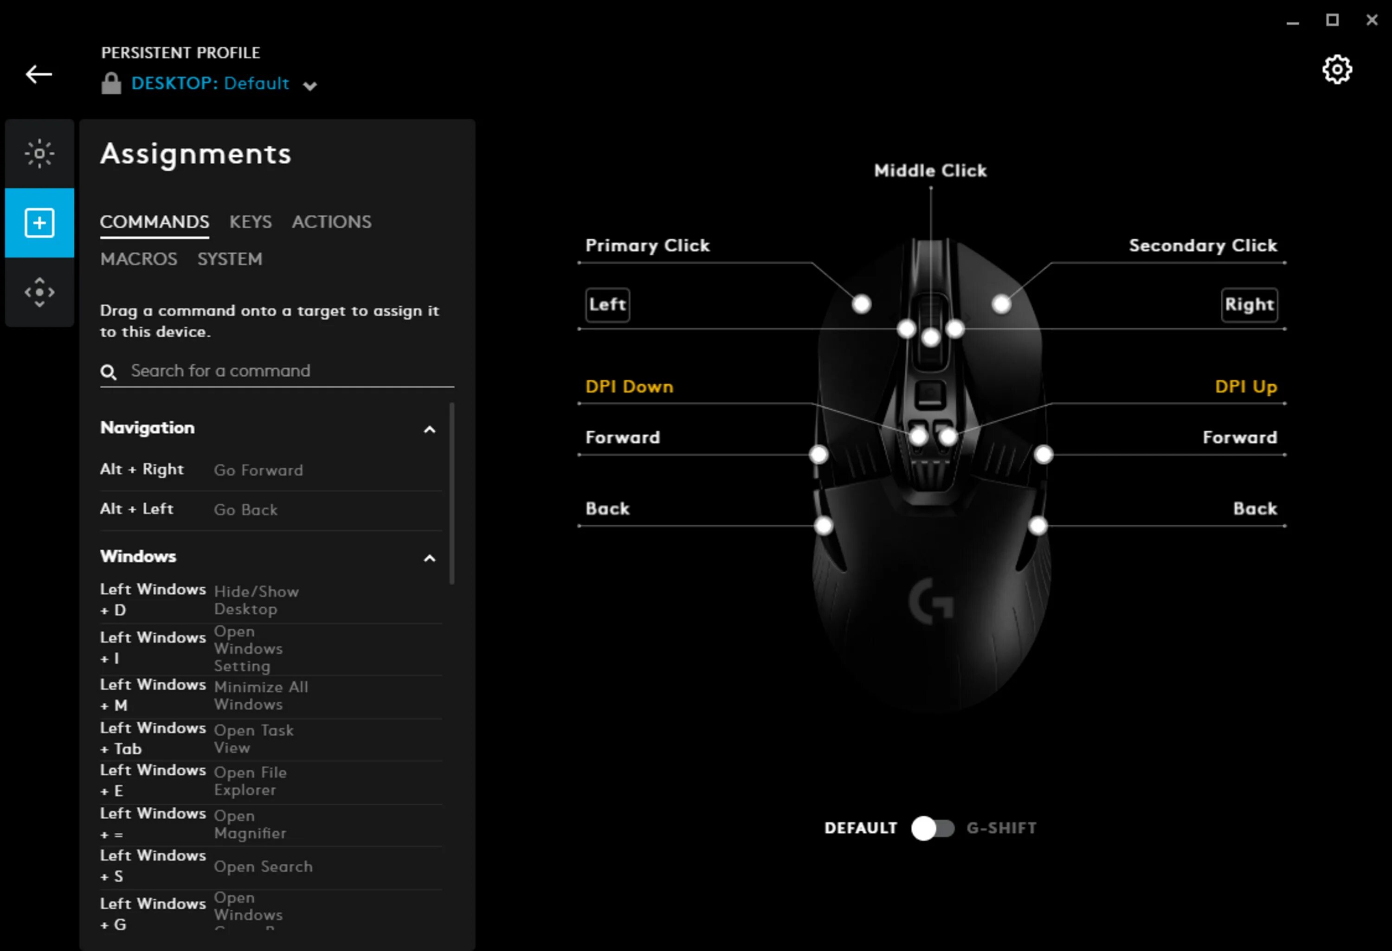Click the G-SHIFT mode label
This screenshot has height=951, width=1392.
coord(1001,828)
